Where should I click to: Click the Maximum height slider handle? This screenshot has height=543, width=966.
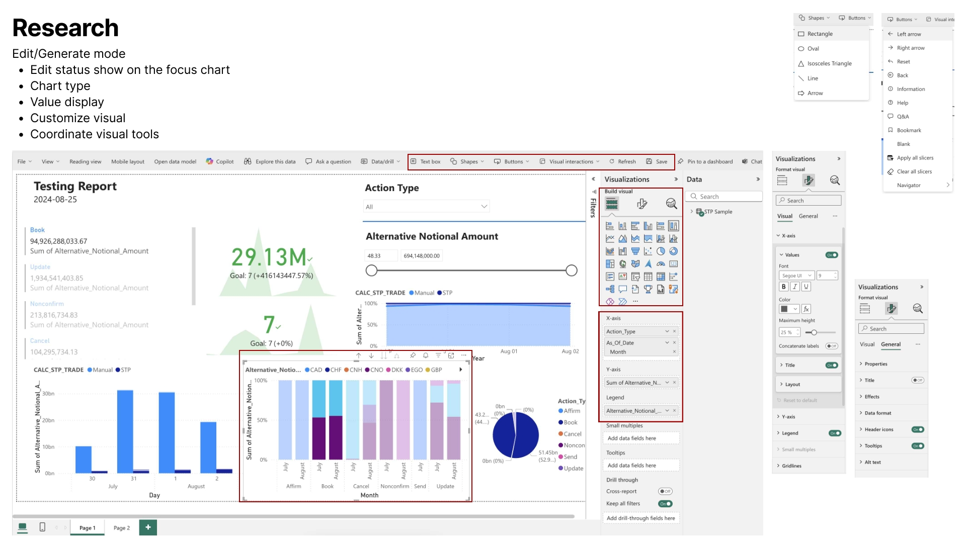814,332
